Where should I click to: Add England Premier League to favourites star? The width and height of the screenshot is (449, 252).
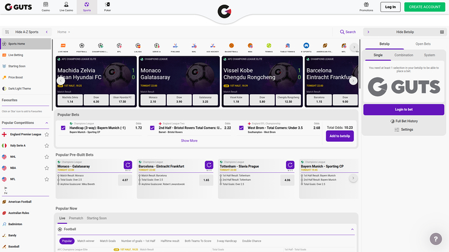[x=47, y=134]
